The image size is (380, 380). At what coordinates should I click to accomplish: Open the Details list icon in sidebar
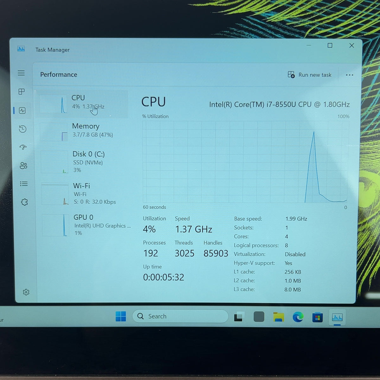[24, 184]
